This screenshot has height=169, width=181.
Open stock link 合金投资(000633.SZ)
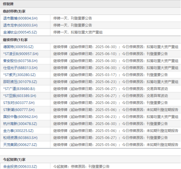click(x=20, y=167)
